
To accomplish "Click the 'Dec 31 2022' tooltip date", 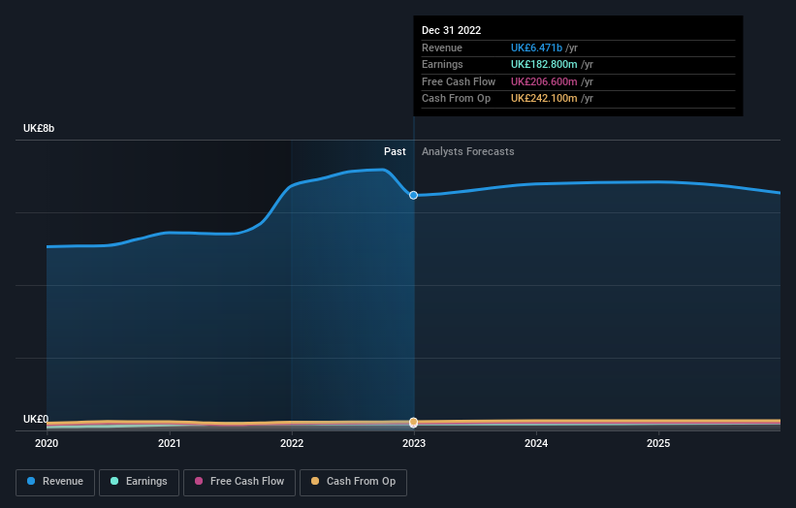I will (451, 30).
